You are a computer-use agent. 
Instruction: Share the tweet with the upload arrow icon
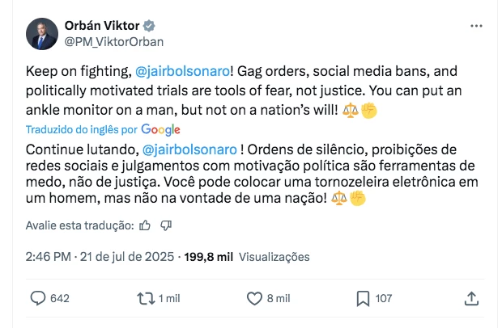471,298
